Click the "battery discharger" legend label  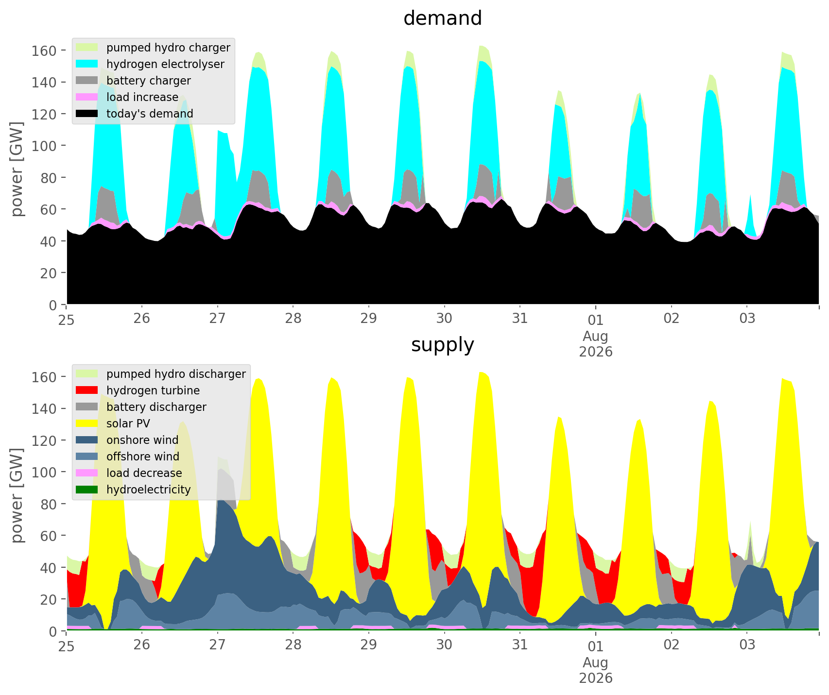pos(156,407)
